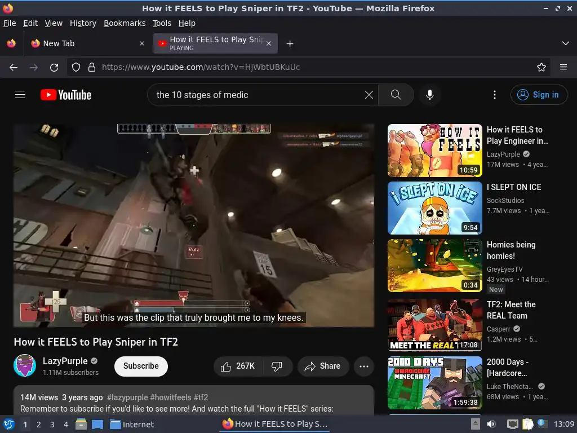Screen dimensions: 577x433
Task: Open the Bookmarks menu
Action: pyautogui.click(x=125, y=23)
